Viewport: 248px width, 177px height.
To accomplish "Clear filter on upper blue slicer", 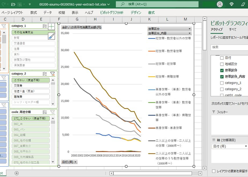I will coord(4,78).
